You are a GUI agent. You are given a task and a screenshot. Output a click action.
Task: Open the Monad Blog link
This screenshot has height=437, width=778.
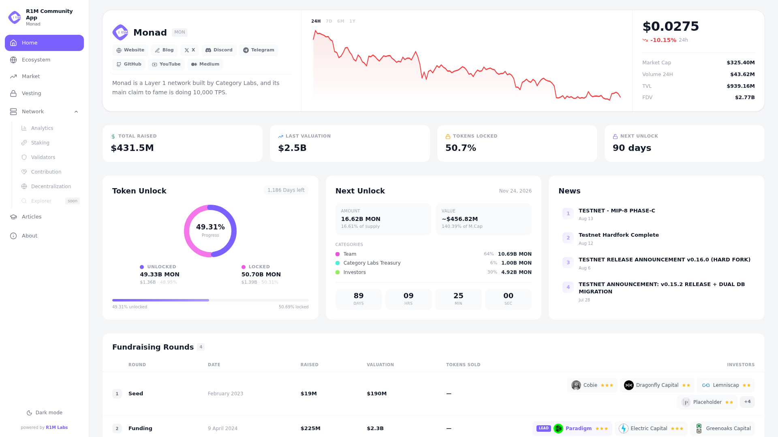point(164,50)
